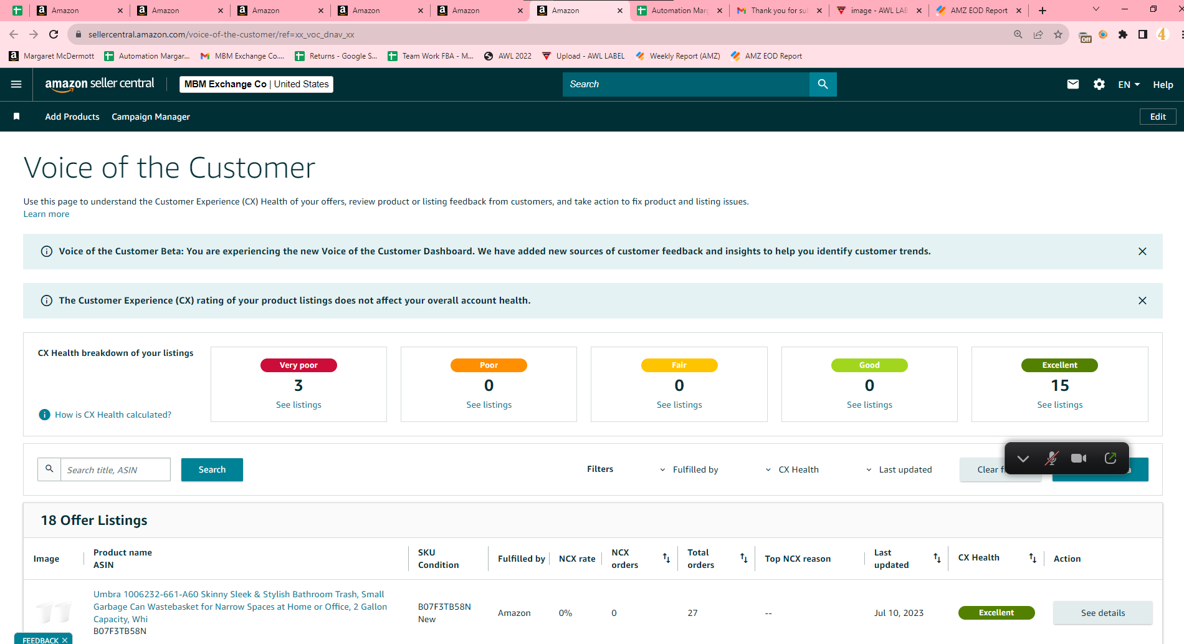This screenshot has width=1184, height=644.
Task: Open the buyer messages envelope icon
Action: (1072, 84)
